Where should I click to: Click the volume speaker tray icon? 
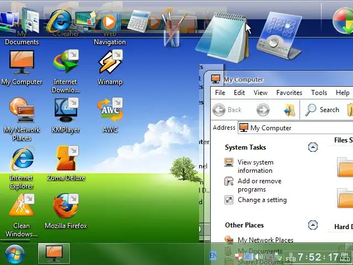point(259,256)
